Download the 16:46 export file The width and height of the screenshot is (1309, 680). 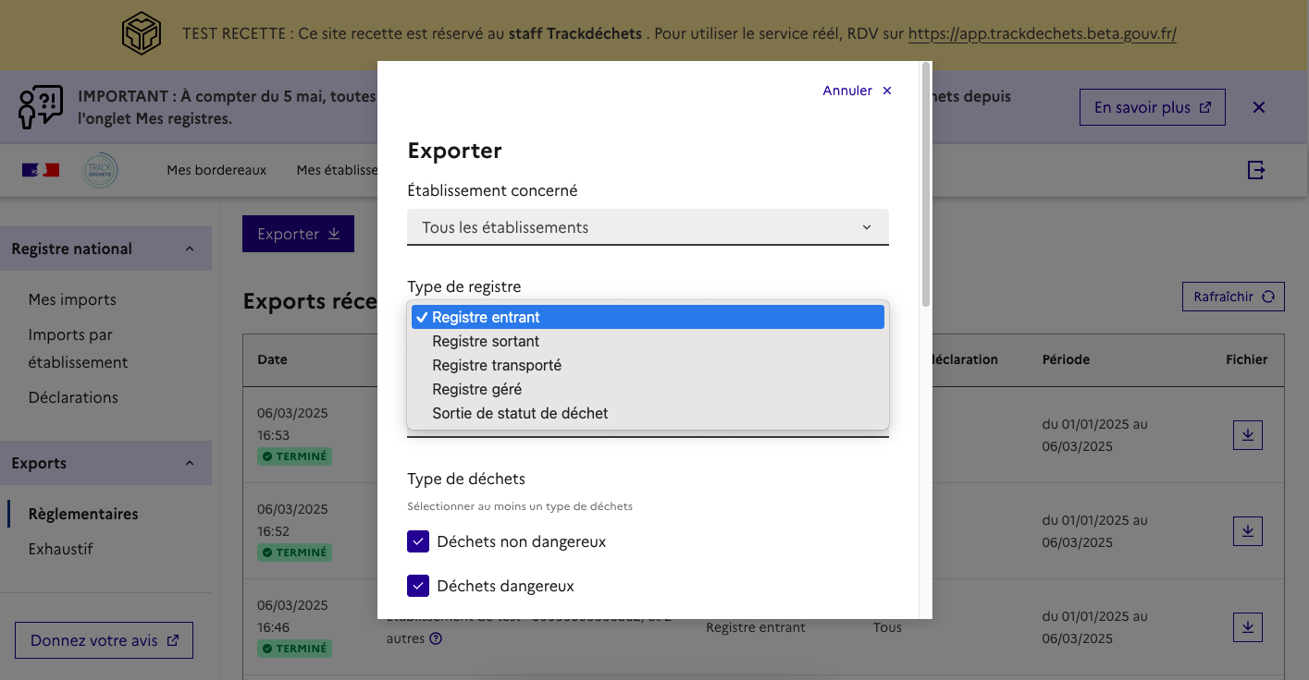tap(1247, 627)
